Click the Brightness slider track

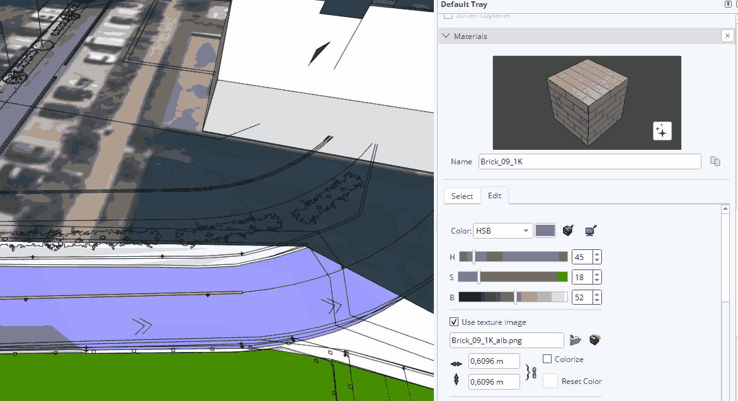pos(513,297)
